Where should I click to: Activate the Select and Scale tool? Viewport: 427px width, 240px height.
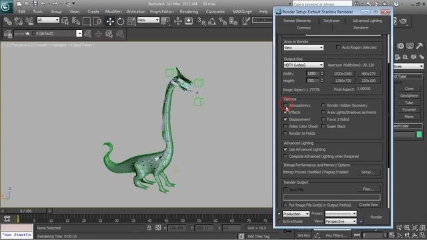(131, 21)
